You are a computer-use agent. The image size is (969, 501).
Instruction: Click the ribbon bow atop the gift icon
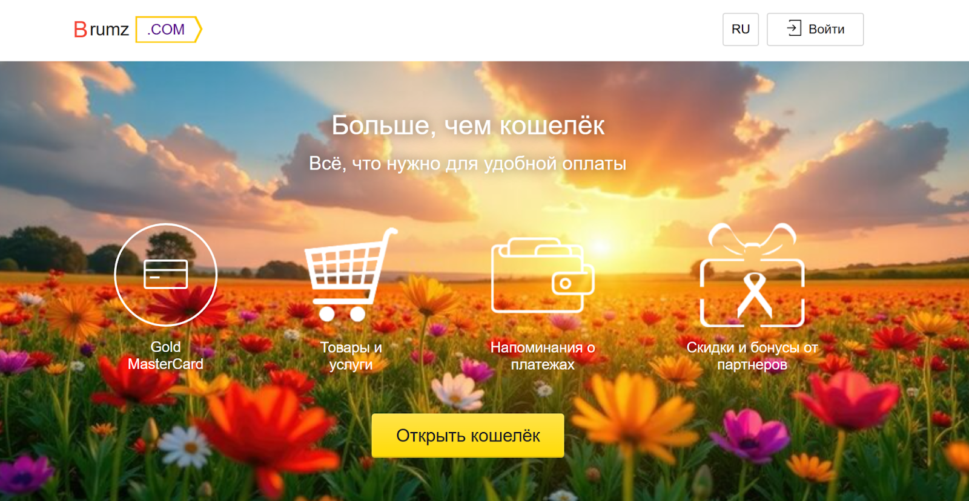pos(752,240)
